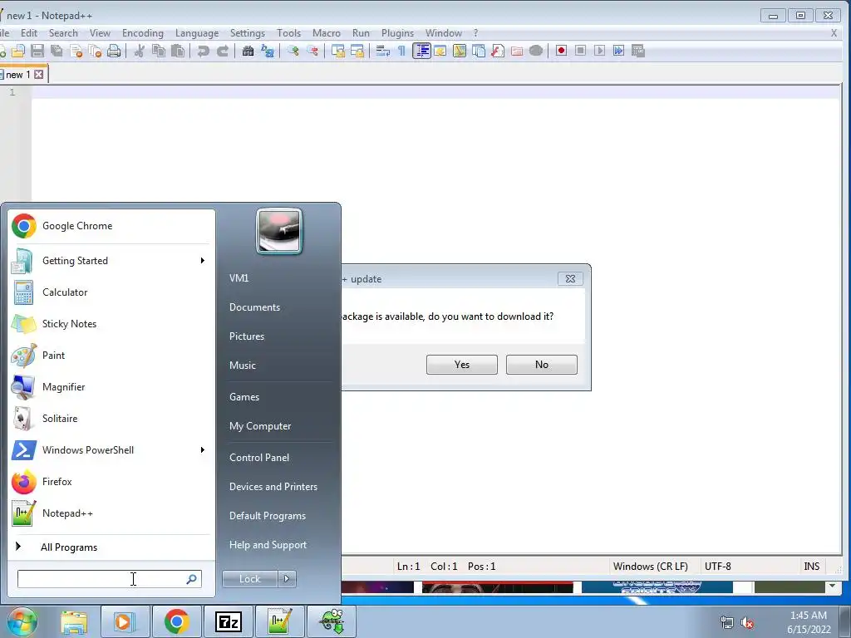
Task: Click the Cut scissors toolbar icon
Action: (140, 51)
